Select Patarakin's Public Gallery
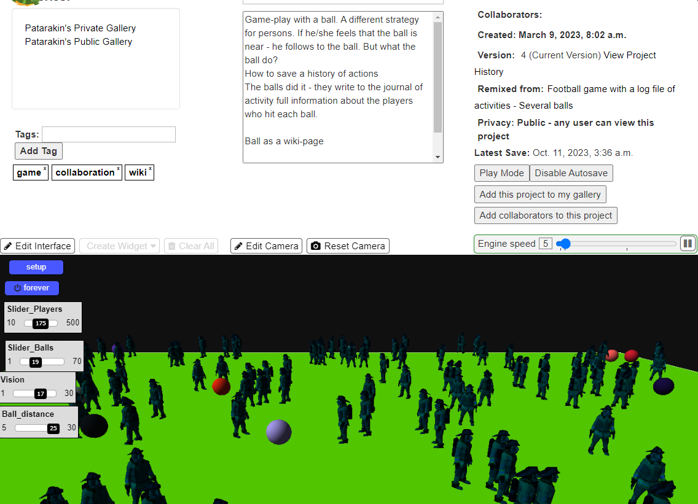The height and width of the screenshot is (504, 698). tap(79, 42)
